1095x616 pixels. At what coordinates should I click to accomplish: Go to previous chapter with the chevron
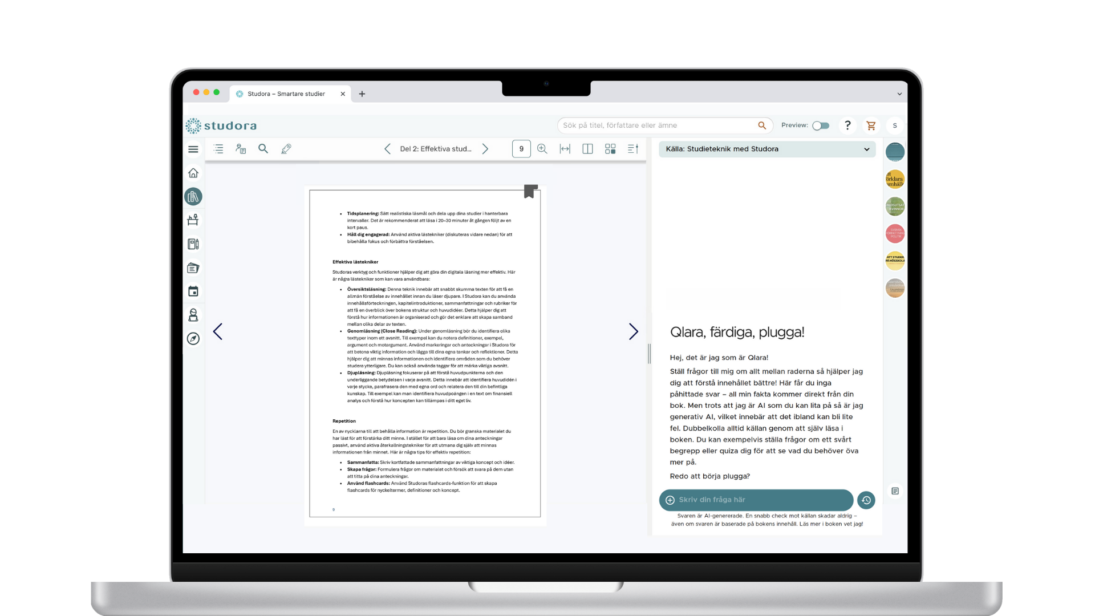coord(387,149)
